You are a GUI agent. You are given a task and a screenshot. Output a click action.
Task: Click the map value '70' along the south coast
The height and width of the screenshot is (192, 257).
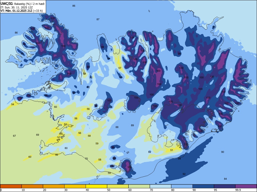(x=86, y=158)
